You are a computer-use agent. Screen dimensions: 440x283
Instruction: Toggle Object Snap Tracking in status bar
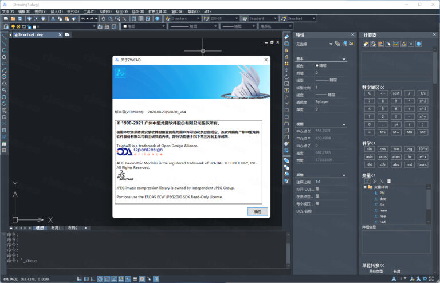pyautogui.click(x=114, y=279)
